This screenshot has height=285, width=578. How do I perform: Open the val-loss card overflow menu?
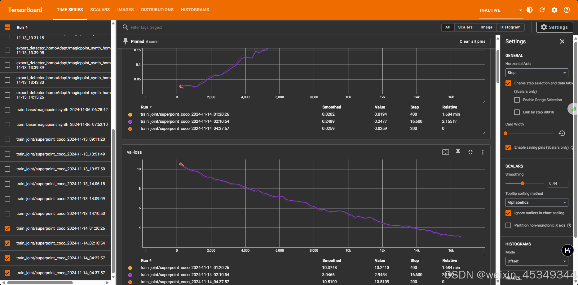pos(483,152)
